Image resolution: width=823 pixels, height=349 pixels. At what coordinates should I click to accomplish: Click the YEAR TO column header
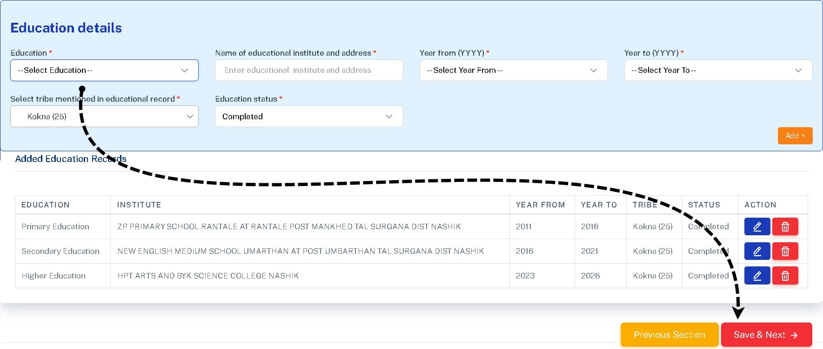click(x=599, y=205)
